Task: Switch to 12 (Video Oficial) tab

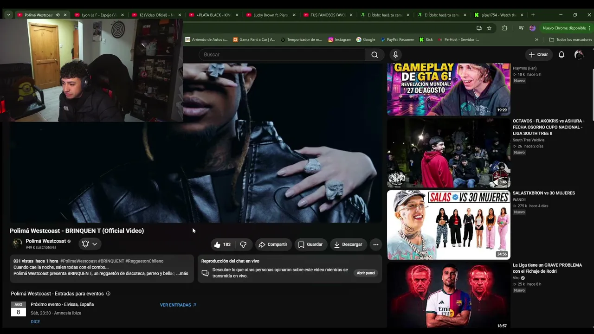Action: point(156,15)
